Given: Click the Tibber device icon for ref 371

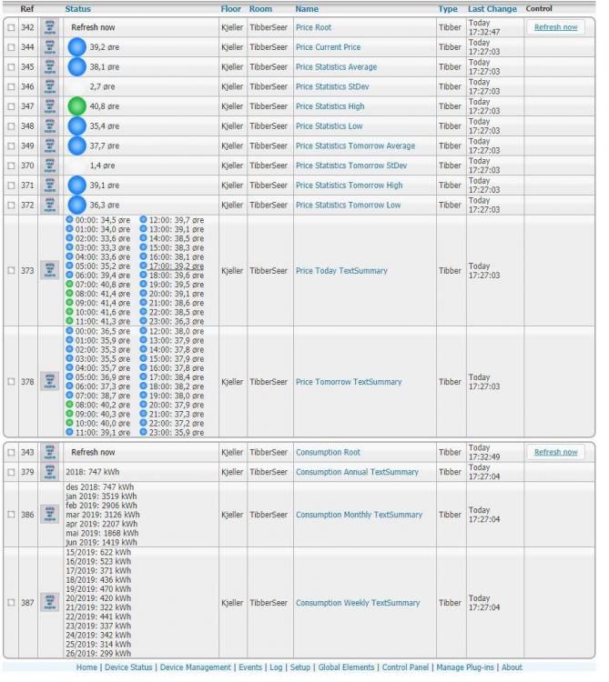Looking at the screenshot, I should pyautogui.click(x=50, y=186).
